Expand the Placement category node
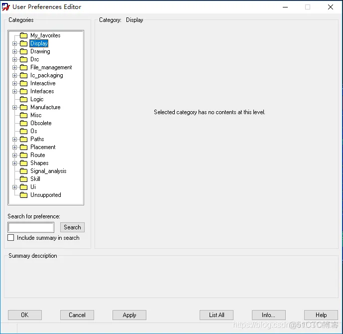This screenshot has width=343, height=334. coord(14,147)
